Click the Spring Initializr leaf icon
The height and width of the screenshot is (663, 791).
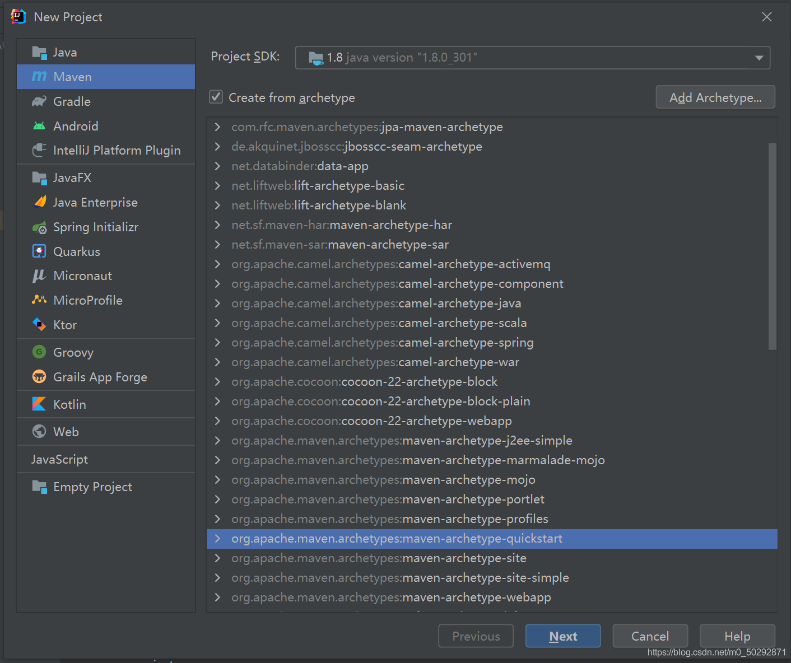(x=39, y=227)
